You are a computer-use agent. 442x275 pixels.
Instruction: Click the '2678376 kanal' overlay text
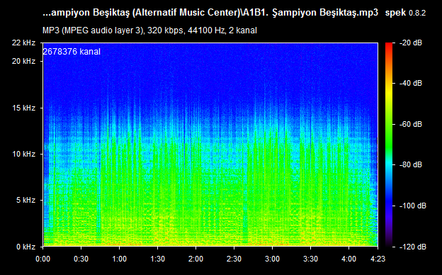[72, 52]
